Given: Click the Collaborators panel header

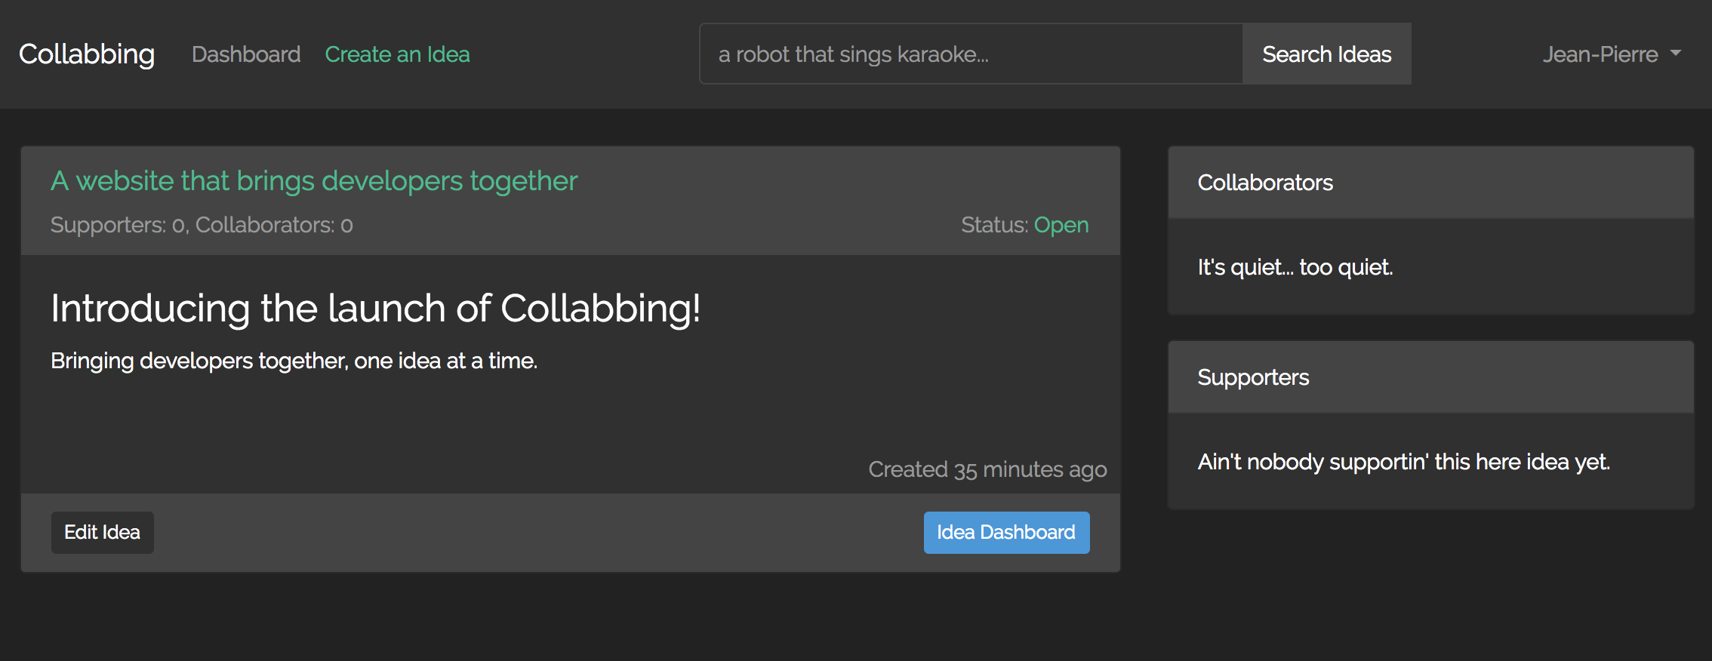Looking at the screenshot, I should pyautogui.click(x=1431, y=183).
